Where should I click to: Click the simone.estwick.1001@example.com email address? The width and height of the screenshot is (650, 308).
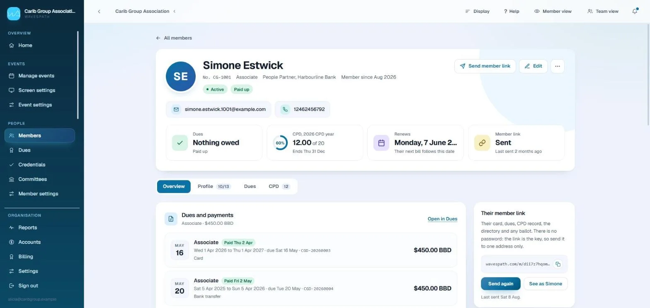225,109
